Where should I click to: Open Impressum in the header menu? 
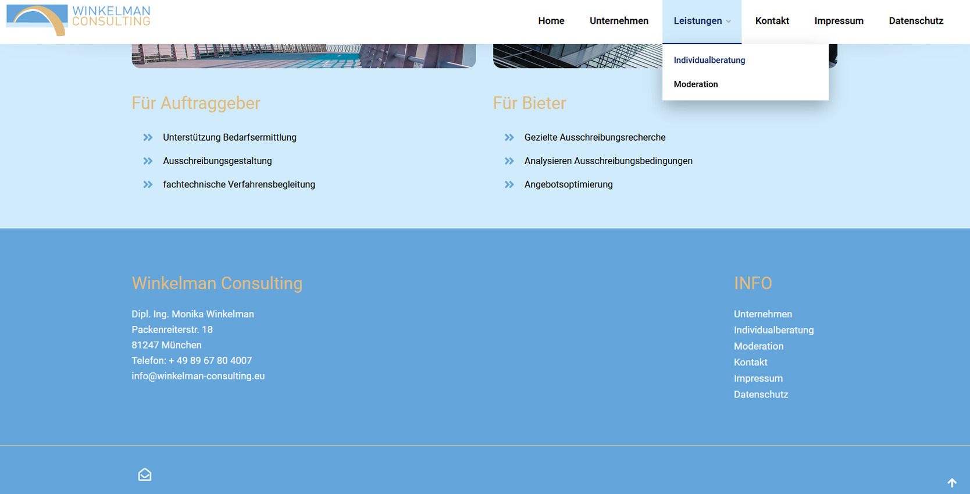point(839,21)
